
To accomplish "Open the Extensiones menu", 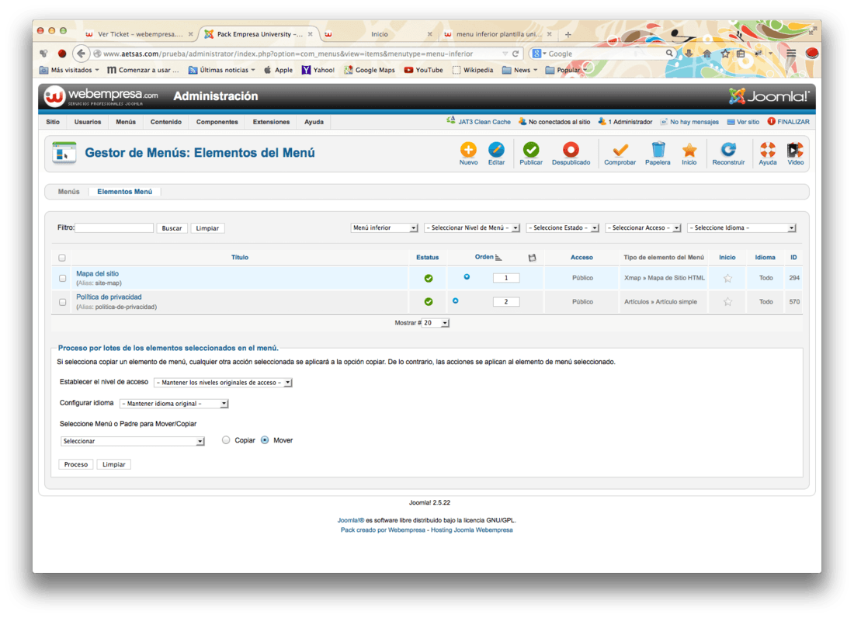I will [x=271, y=122].
